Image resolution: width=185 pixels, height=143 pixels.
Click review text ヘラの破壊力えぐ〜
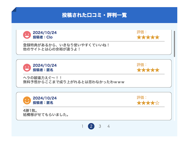[x=42, y=78]
